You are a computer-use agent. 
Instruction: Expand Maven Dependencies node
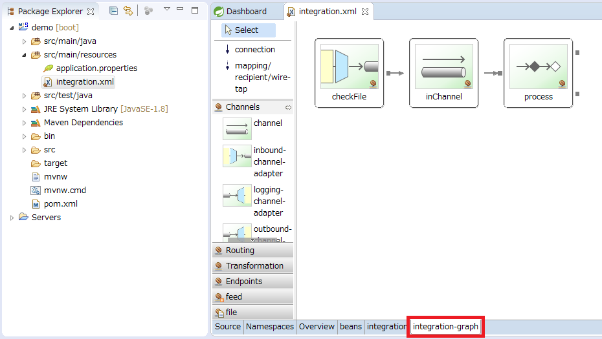click(24, 123)
